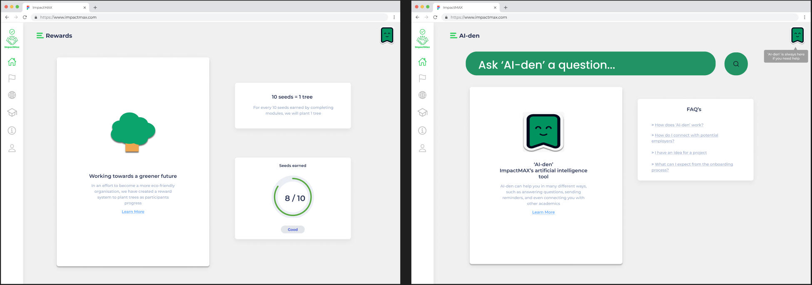Click the FAQ's heading
The image size is (812, 285).
click(694, 110)
